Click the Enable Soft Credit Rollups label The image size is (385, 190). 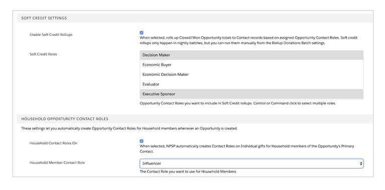51,35
